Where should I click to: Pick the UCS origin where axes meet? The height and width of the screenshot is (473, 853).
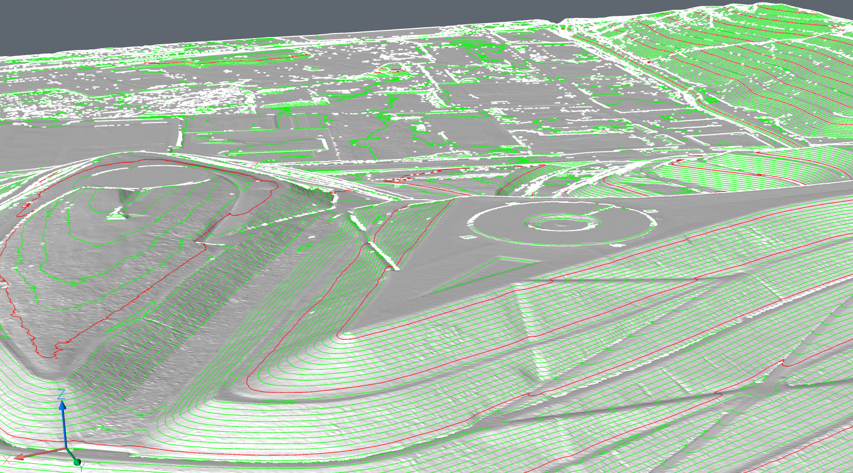[x=66, y=448]
